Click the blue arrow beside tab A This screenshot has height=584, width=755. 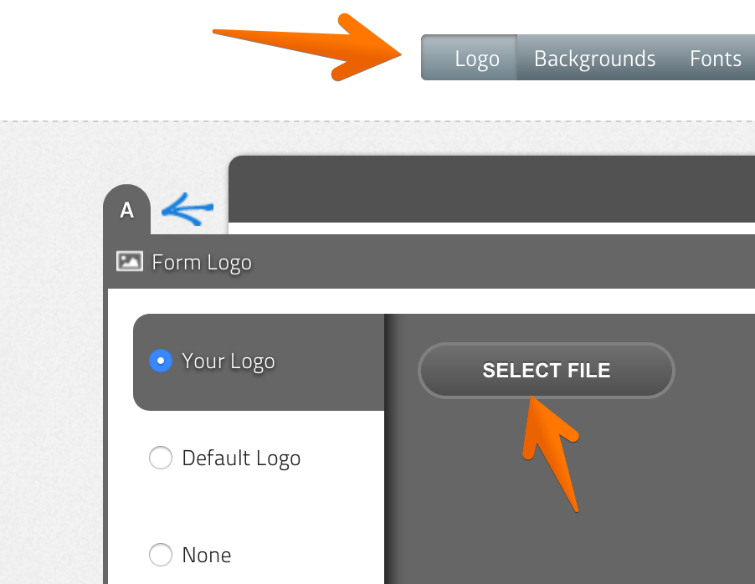click(187, 209)
